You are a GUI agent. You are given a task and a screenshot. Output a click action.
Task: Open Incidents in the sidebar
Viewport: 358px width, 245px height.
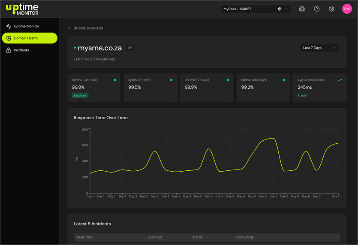pos(30,50)
